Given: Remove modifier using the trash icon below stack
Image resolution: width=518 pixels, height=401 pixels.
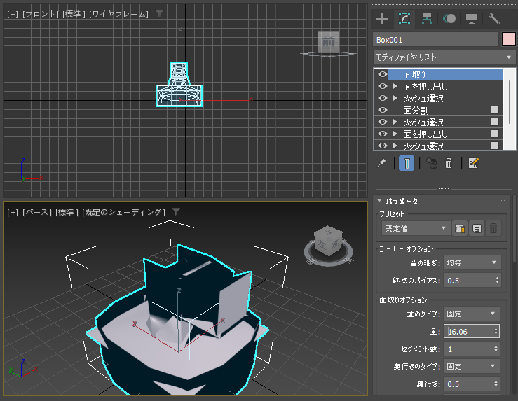Looking at the screenshot, I should pyautogui.click(x=449, y=163).
